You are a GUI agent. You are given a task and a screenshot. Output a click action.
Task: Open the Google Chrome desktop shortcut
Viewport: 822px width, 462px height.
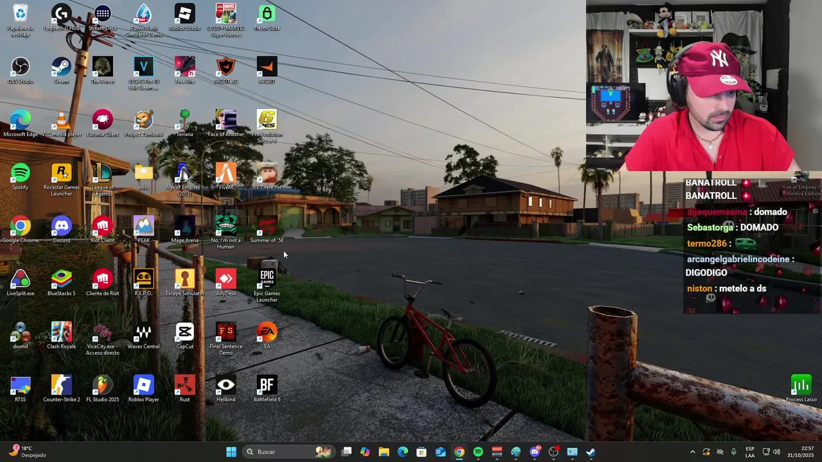coord(21,230)
